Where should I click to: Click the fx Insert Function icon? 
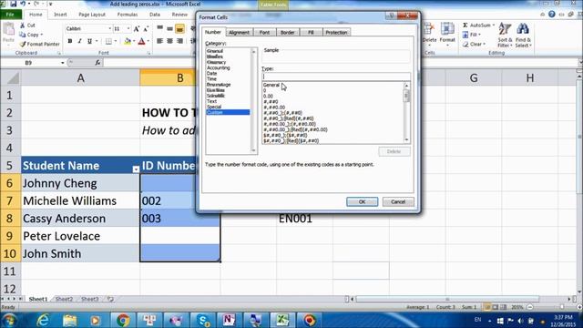(x=97, y=63)
